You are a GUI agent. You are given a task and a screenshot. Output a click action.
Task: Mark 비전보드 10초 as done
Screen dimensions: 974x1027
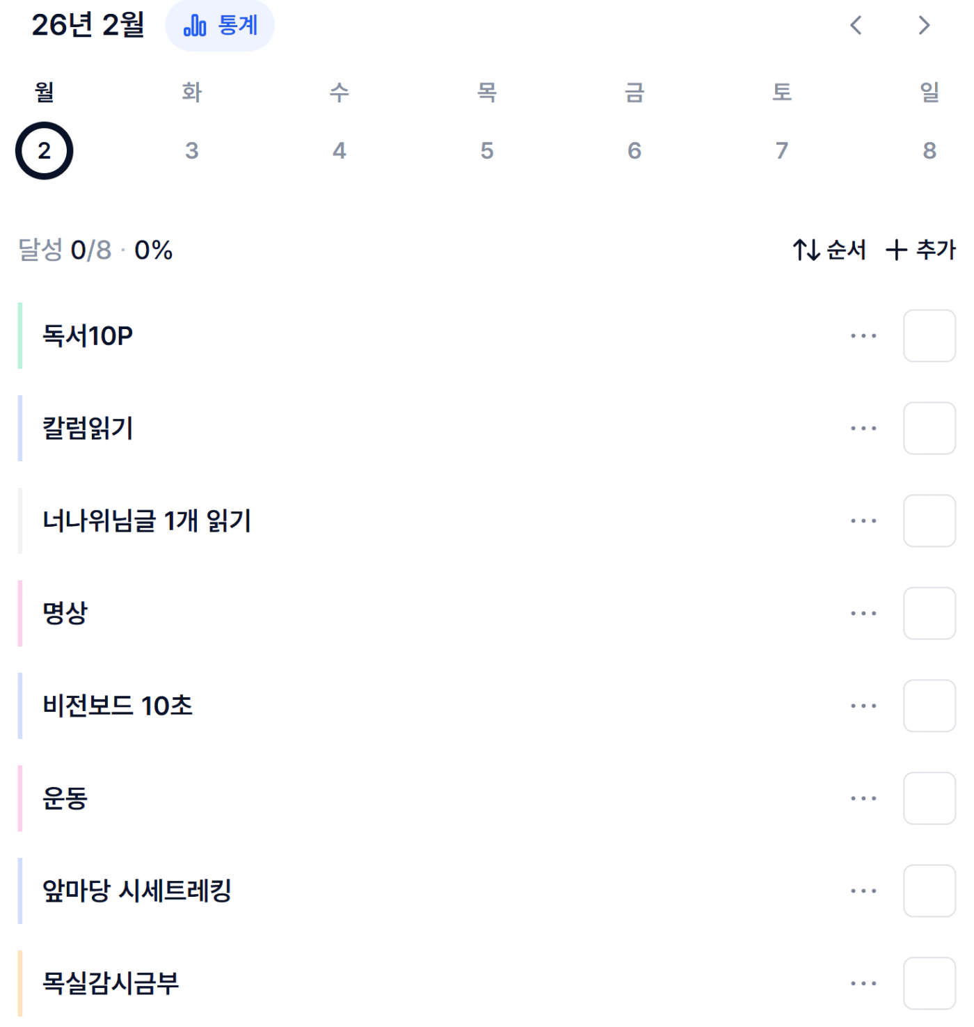click(929, 706)
